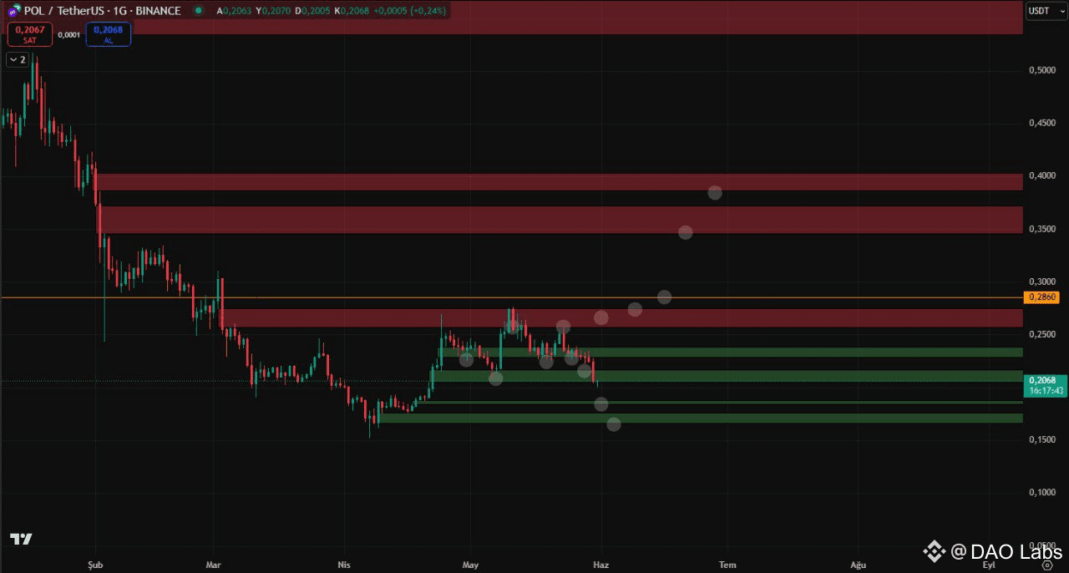The height and width of the screenshot is (573, 1069).
Task: Click the Ağu label on time axis
Action: (858, 565)
